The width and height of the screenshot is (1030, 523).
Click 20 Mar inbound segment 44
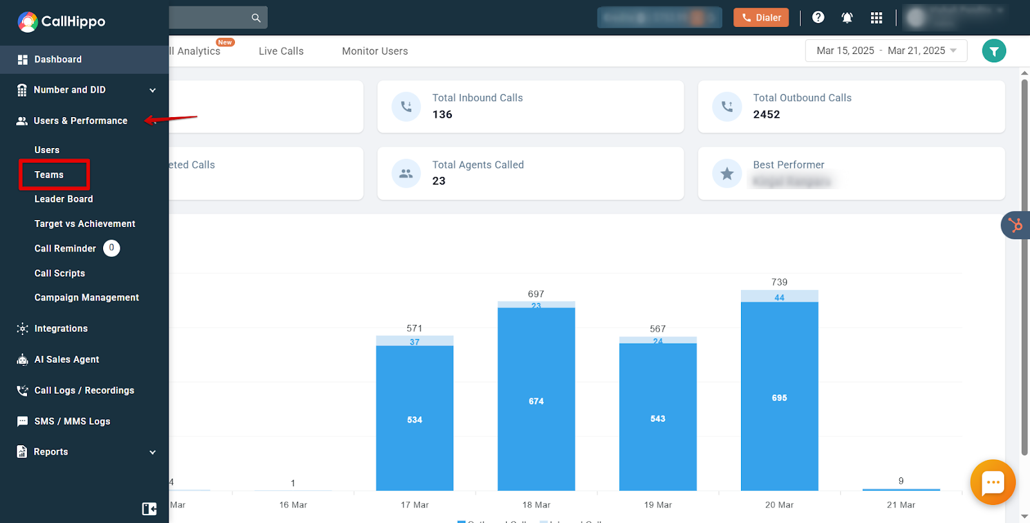point(780,297)
